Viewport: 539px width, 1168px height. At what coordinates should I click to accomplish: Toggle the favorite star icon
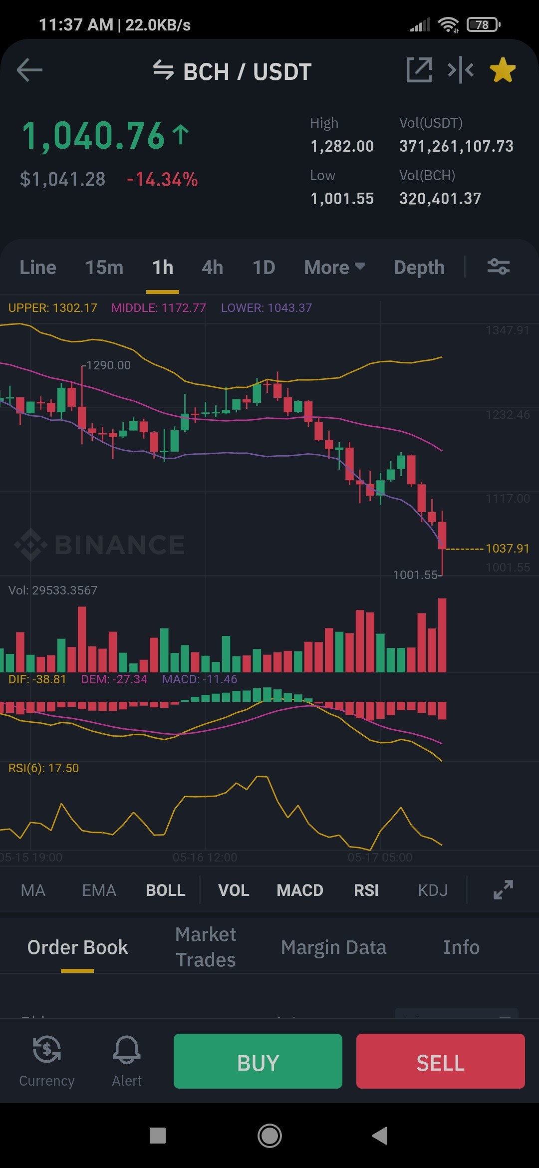(503, 70)
